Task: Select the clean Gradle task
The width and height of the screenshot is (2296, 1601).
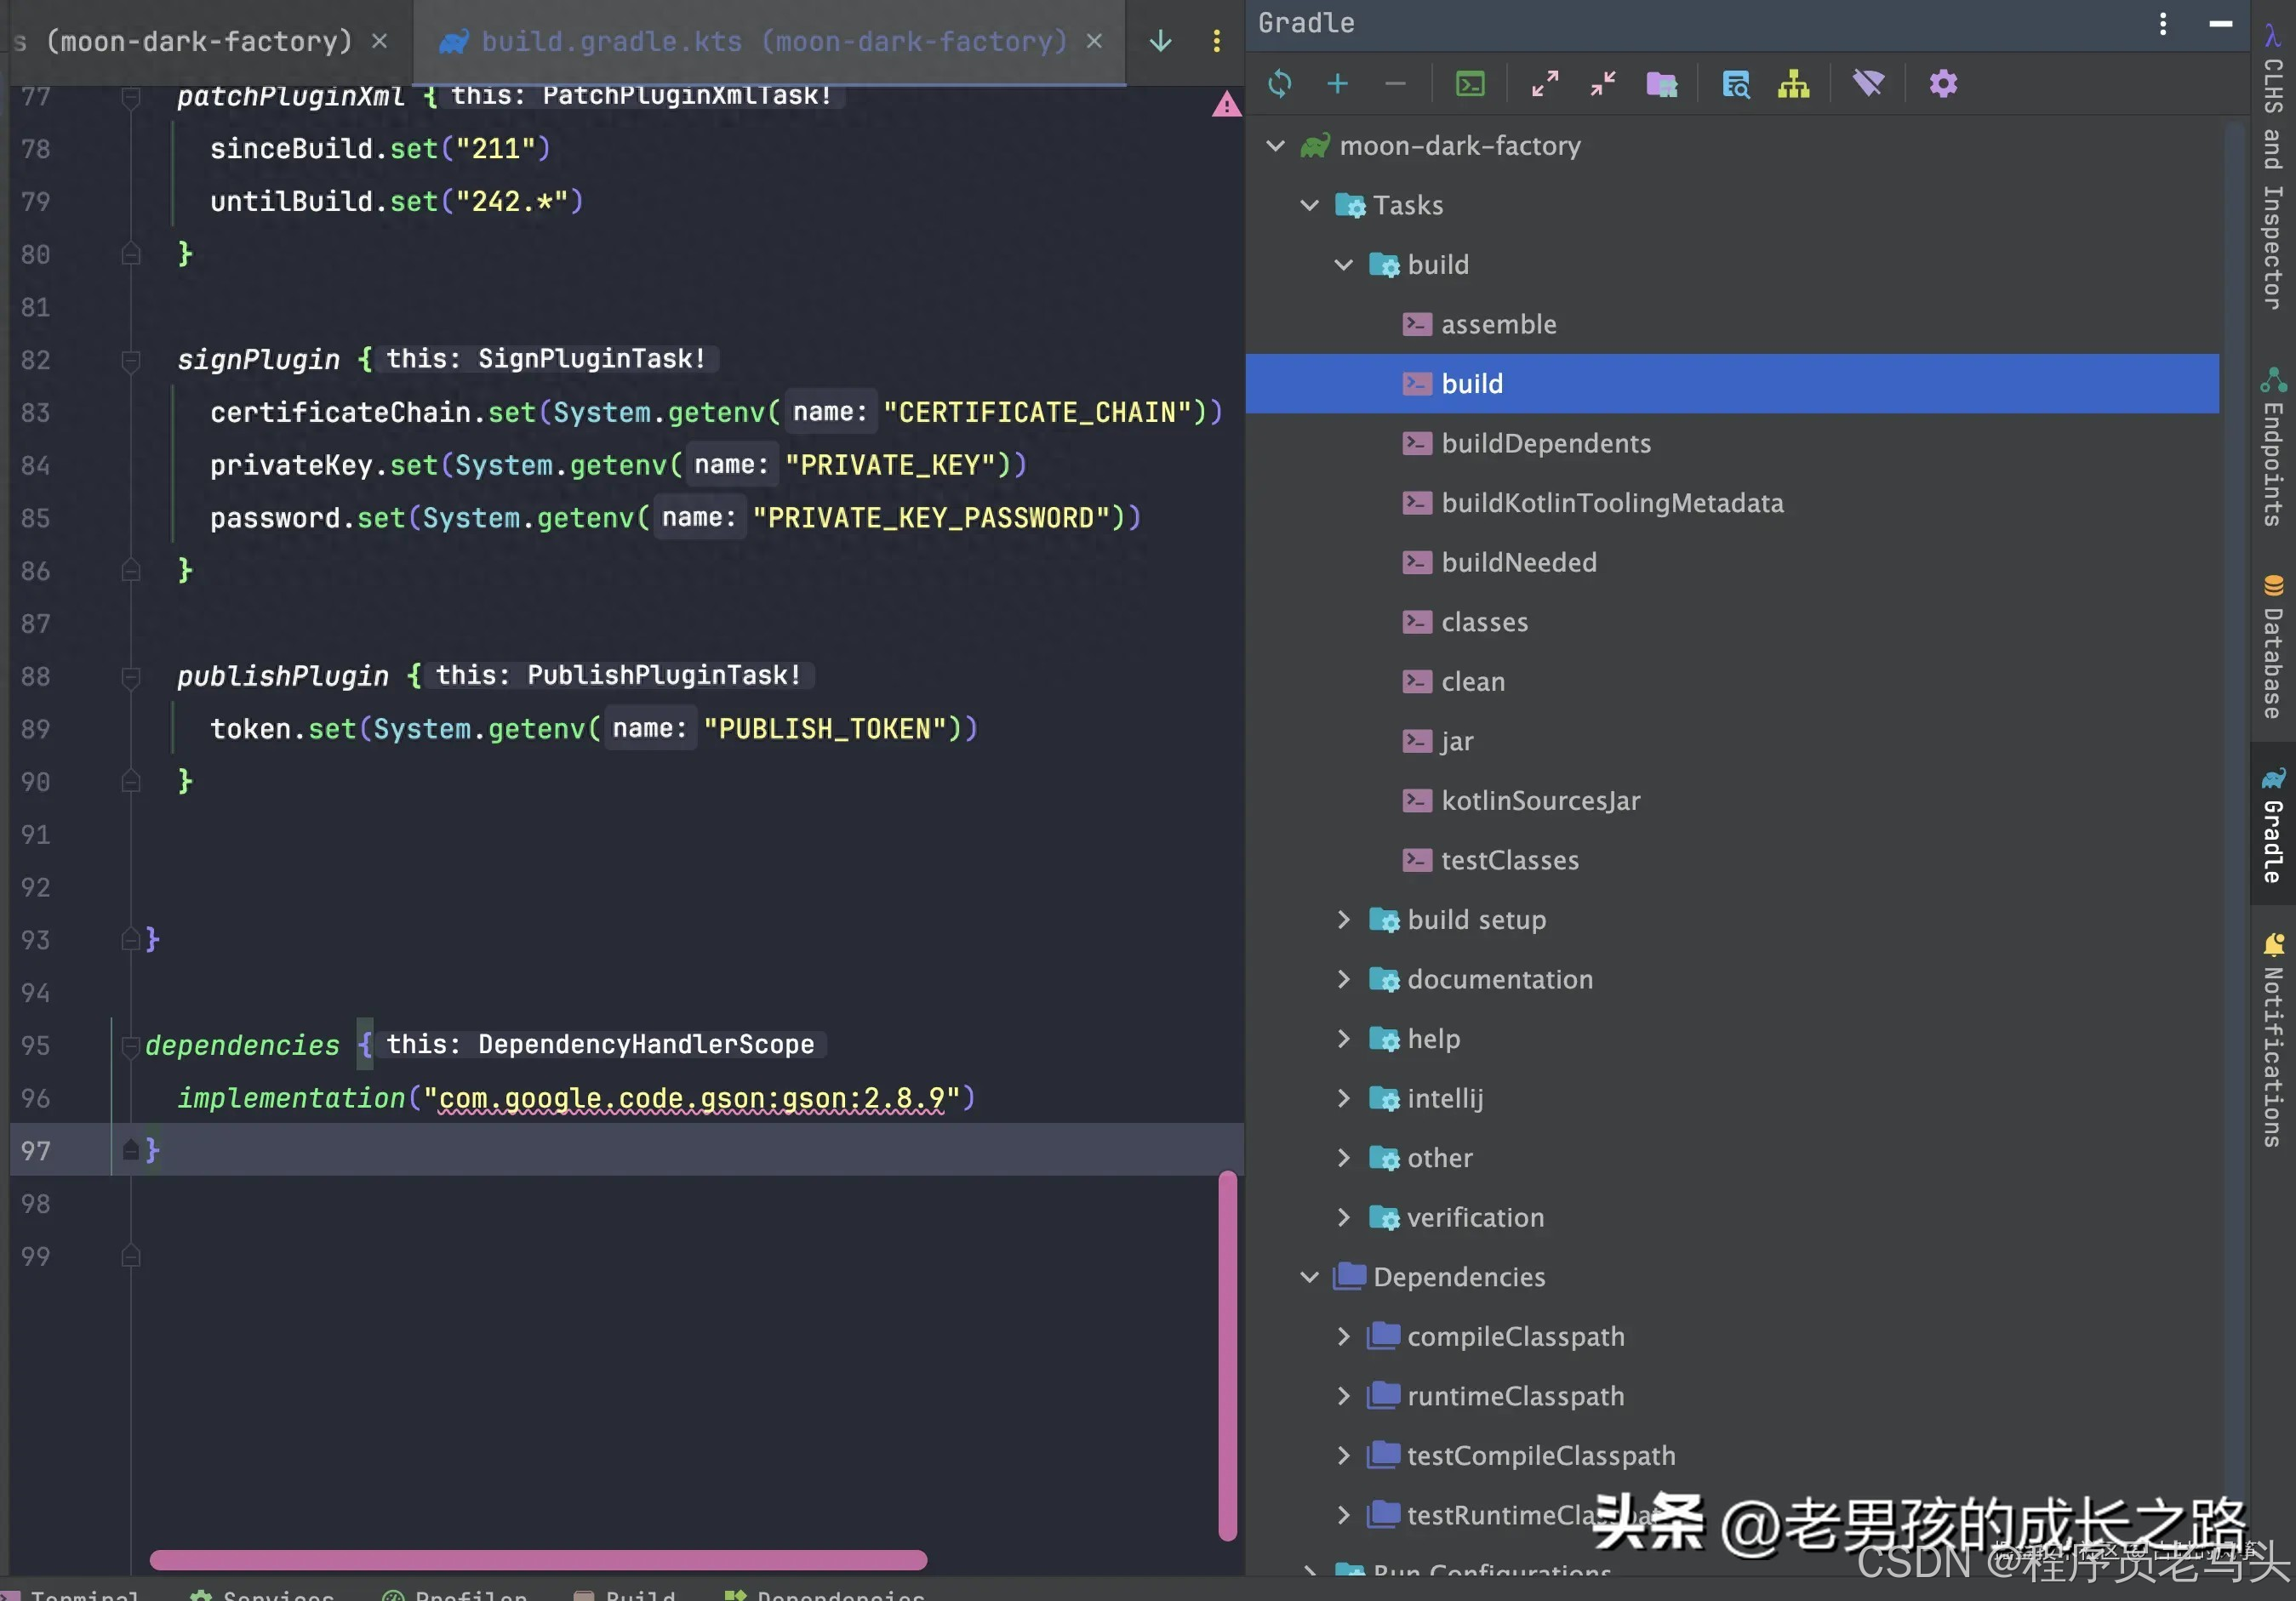Action: [1472, 681]
